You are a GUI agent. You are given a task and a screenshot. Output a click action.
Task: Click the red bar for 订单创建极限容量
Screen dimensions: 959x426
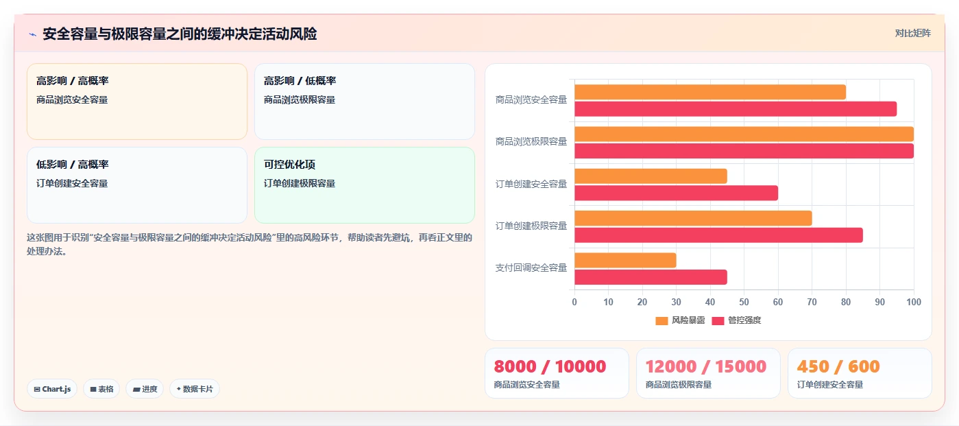(718, 235)
